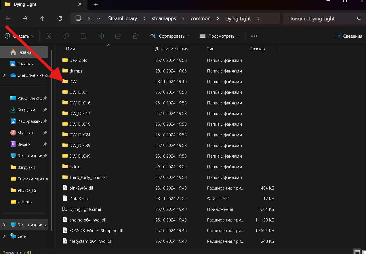Viewport: 366px width, 254px height.
Task: Click the search magnifier icon
Action: pos(359,18)
